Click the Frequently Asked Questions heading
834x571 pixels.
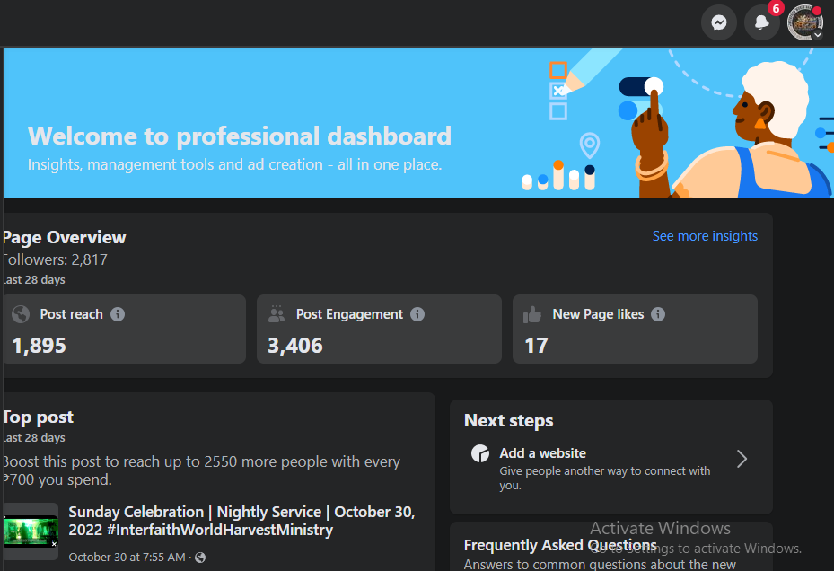560,545
